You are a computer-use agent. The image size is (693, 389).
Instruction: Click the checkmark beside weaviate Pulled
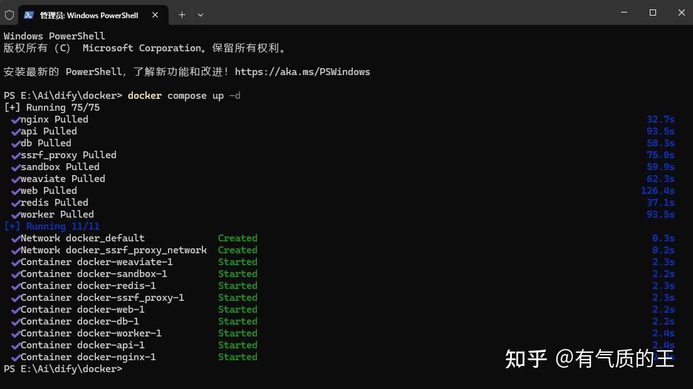pyautogui.click(x=16, y=179)
